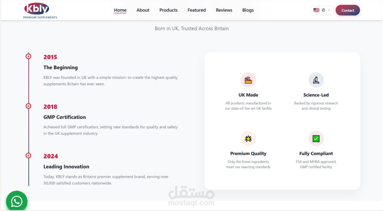Click the Contact button
Screen dimensions: 383x211
tap(348, 10)
